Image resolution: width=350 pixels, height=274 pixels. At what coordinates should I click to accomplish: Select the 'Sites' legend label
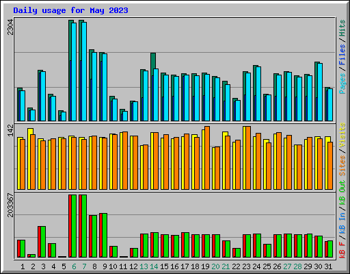(x=342, y=166)
